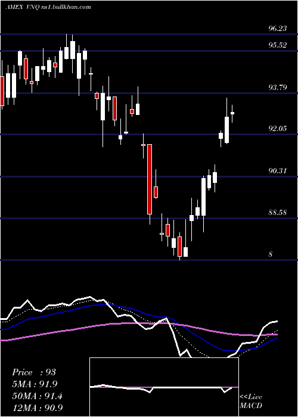
Task: Click the 93.79 price level label
Action: tap(278, 87)
